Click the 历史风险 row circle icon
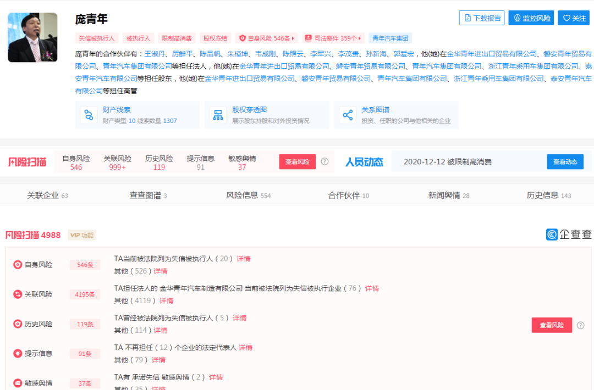 pos(18,324)
